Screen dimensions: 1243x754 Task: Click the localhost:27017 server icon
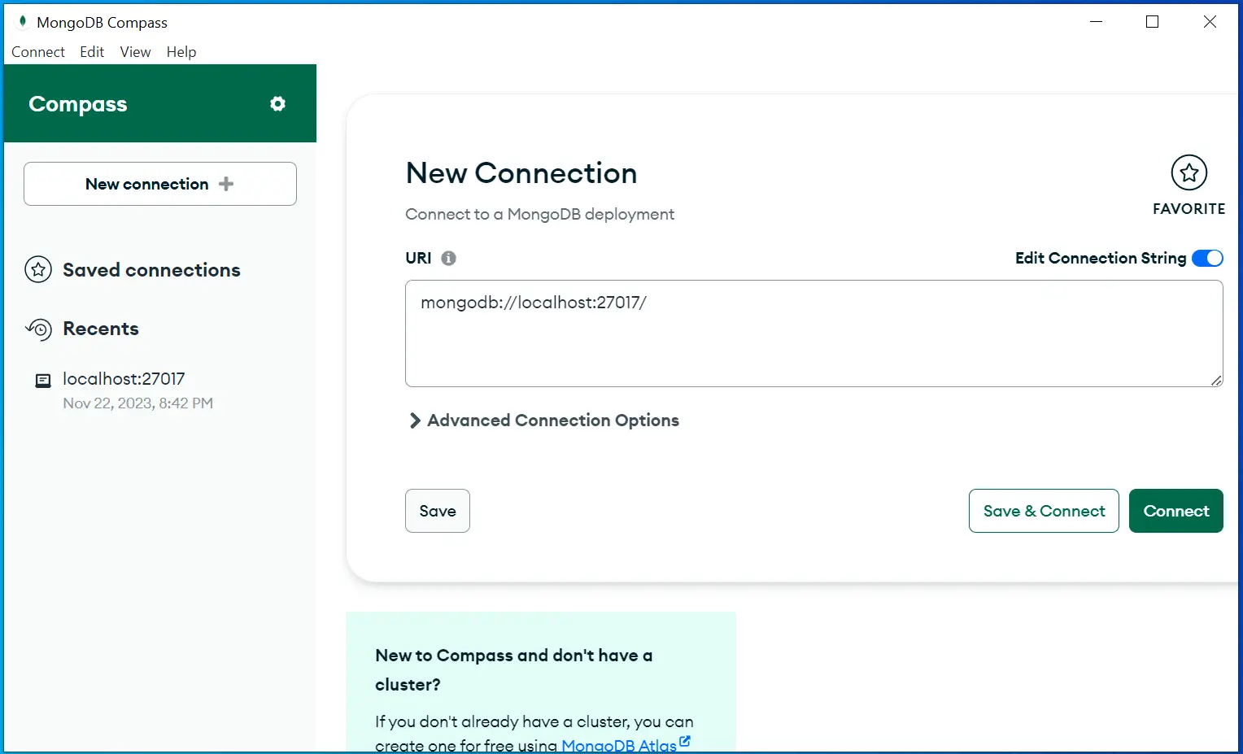(x=43, y=380)
